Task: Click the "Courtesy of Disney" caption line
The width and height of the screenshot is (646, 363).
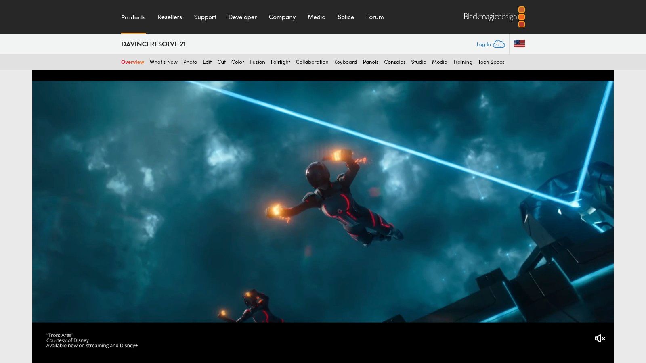Action: (67, 340)
